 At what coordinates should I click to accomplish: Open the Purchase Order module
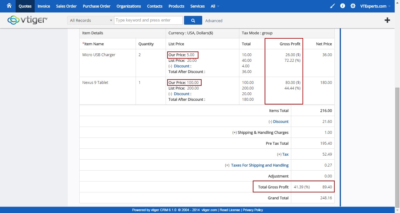(x=97, y=6)
